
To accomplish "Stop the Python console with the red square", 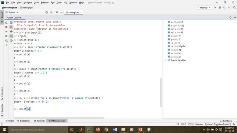I will tap(6, 27).
